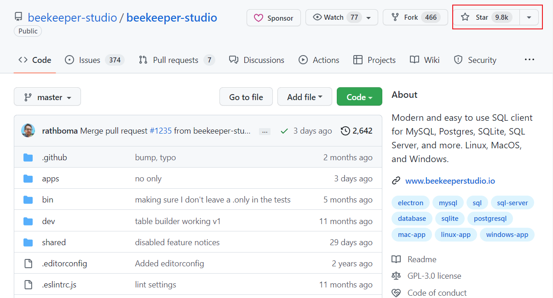Click the green Code button
The image size is (553, 298).
coord(359,97)
